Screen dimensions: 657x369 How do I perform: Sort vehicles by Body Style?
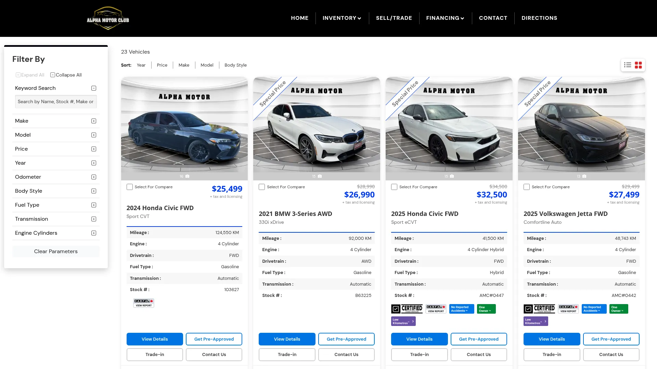click(235, 65)
